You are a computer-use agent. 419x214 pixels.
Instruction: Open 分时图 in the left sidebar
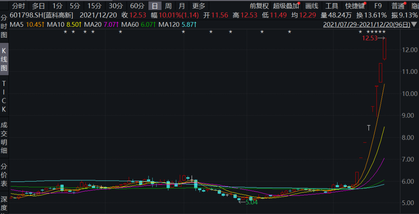pos(4,27)
